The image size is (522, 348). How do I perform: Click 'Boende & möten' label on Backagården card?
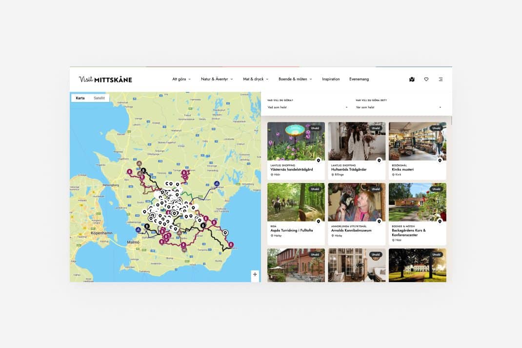pyautogui.click(x=403, y=226)
